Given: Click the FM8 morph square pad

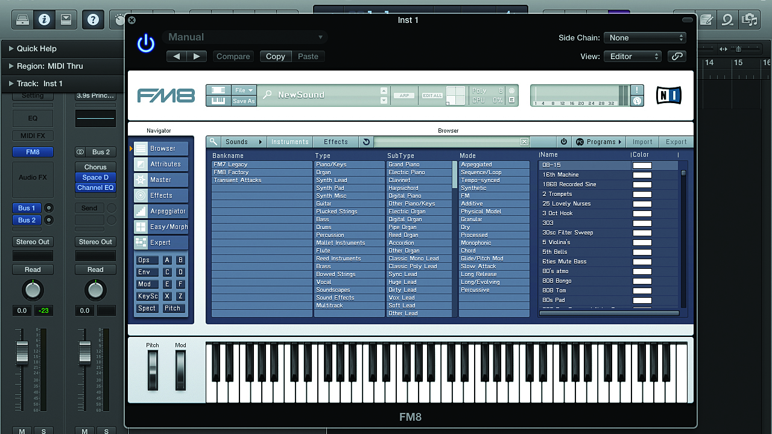Looking at the screenshot, I should pos(456,95).
